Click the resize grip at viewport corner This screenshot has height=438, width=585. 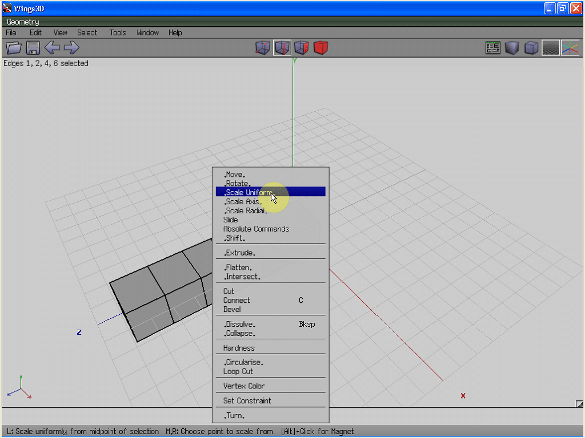[579, 404]
